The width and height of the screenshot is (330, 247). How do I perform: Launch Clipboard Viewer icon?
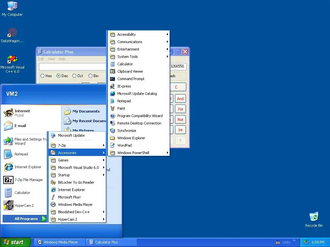(112, 71)
